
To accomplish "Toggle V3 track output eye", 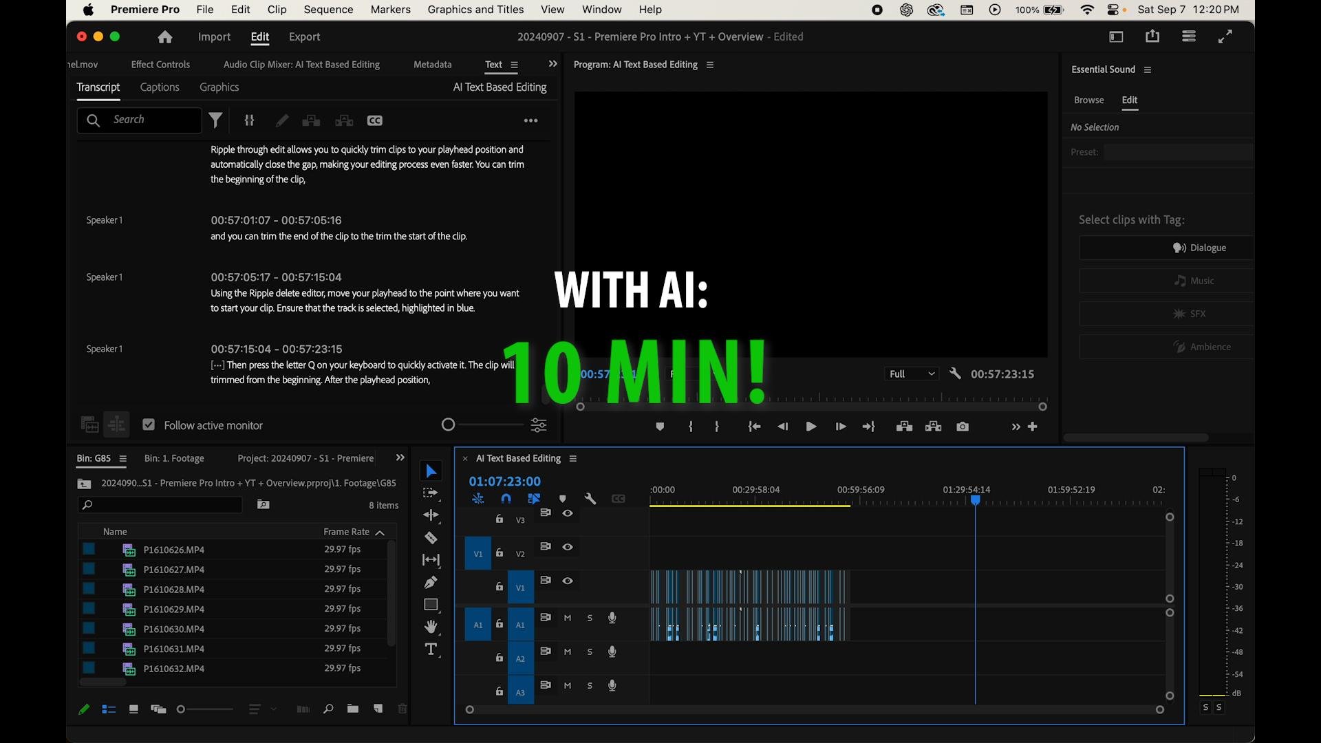I will pyautogui.click(x=568, y=513).
